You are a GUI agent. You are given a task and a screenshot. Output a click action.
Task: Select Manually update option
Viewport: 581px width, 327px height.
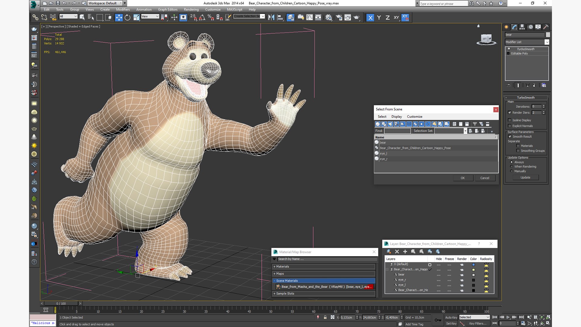pos(511,171)
